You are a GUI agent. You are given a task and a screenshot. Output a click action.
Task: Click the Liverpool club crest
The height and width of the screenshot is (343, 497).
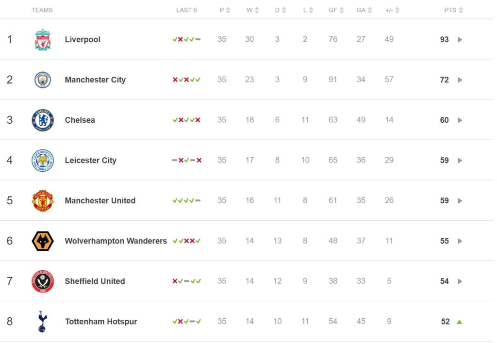click(43, 40)
